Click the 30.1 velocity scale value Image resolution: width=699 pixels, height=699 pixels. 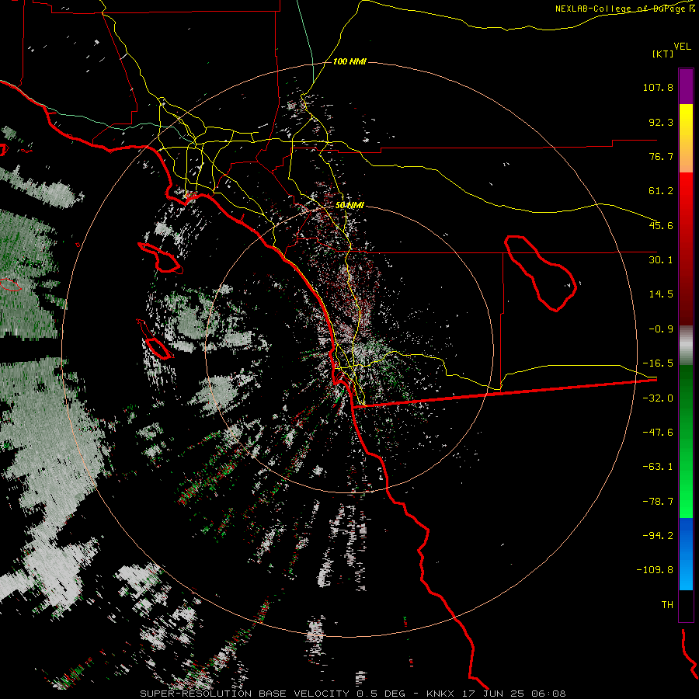[x=661, y=260]
